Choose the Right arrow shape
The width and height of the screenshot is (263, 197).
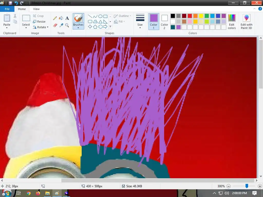tap(105, 27)
